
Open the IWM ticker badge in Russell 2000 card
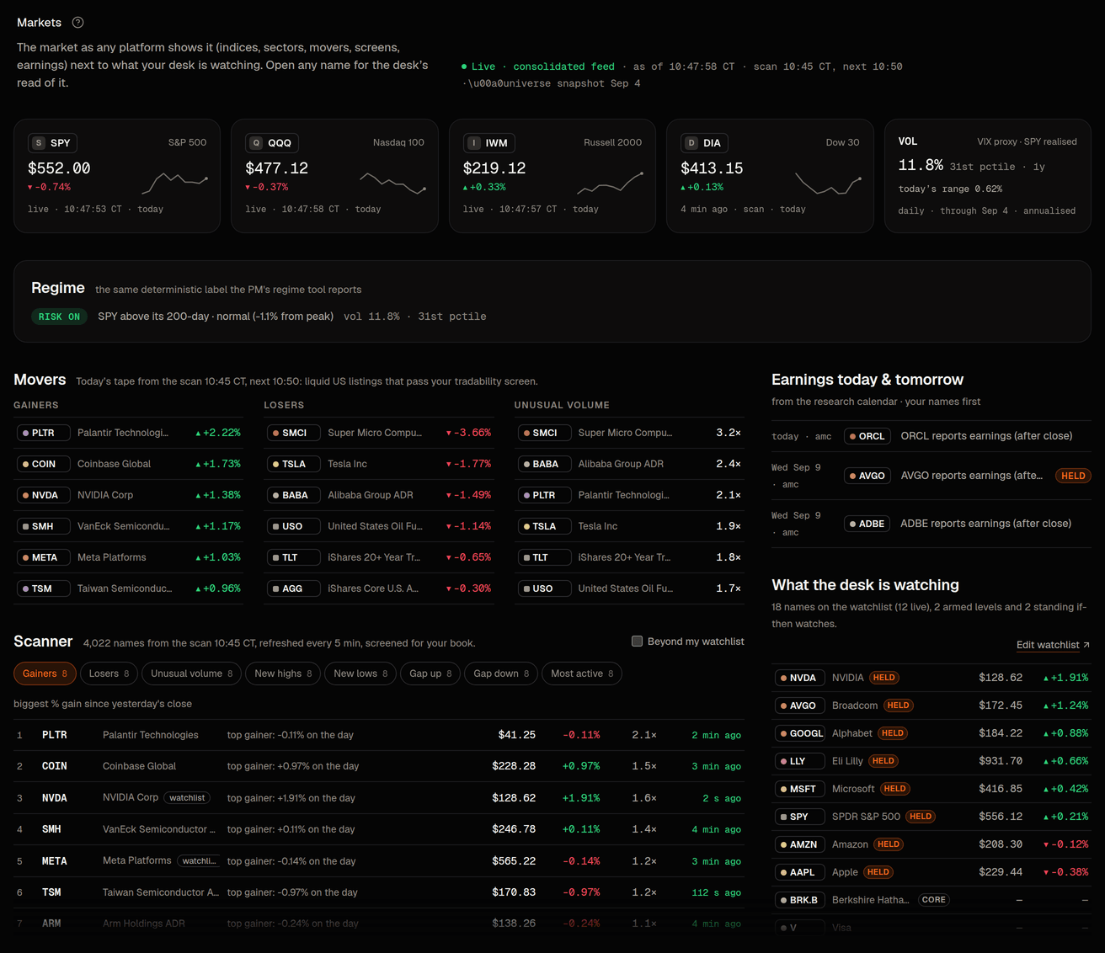tap(489, 143)
